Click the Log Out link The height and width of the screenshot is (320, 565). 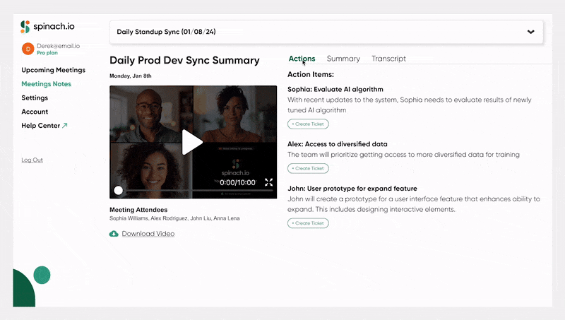point(32,160)
